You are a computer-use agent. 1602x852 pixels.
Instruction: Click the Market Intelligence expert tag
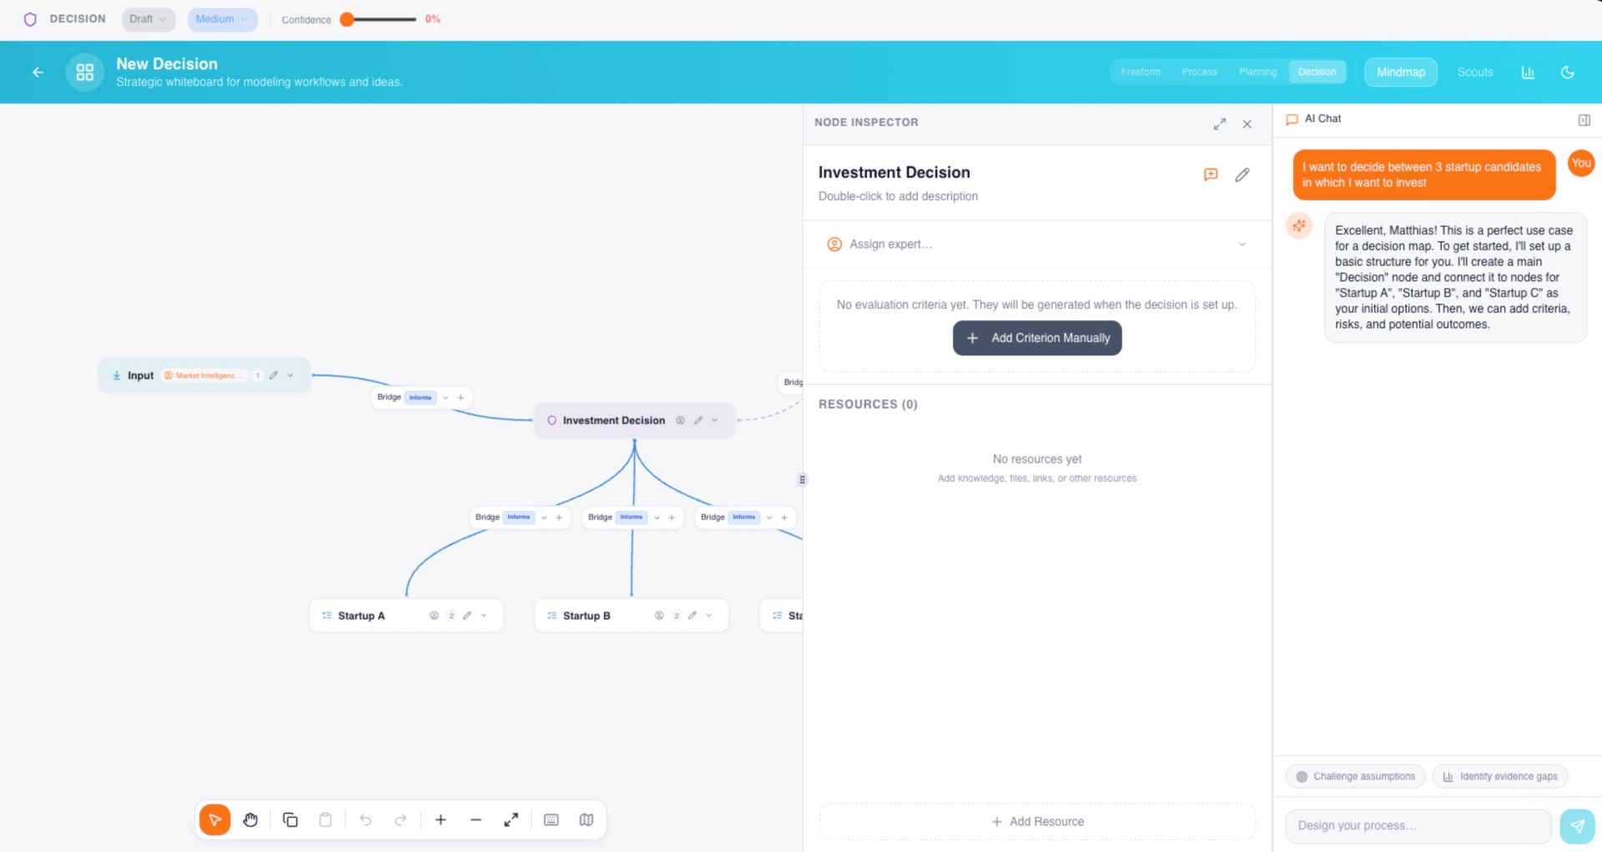[204, 376]
